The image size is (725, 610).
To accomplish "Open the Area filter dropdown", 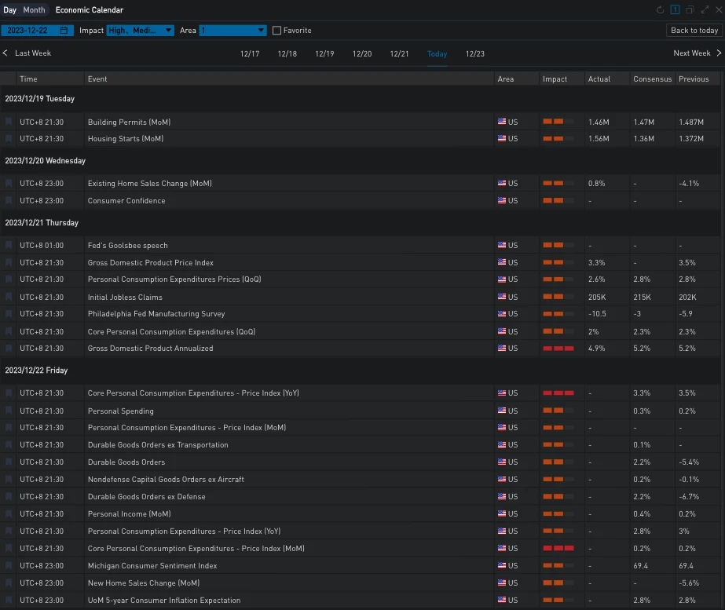I will 233,31.
